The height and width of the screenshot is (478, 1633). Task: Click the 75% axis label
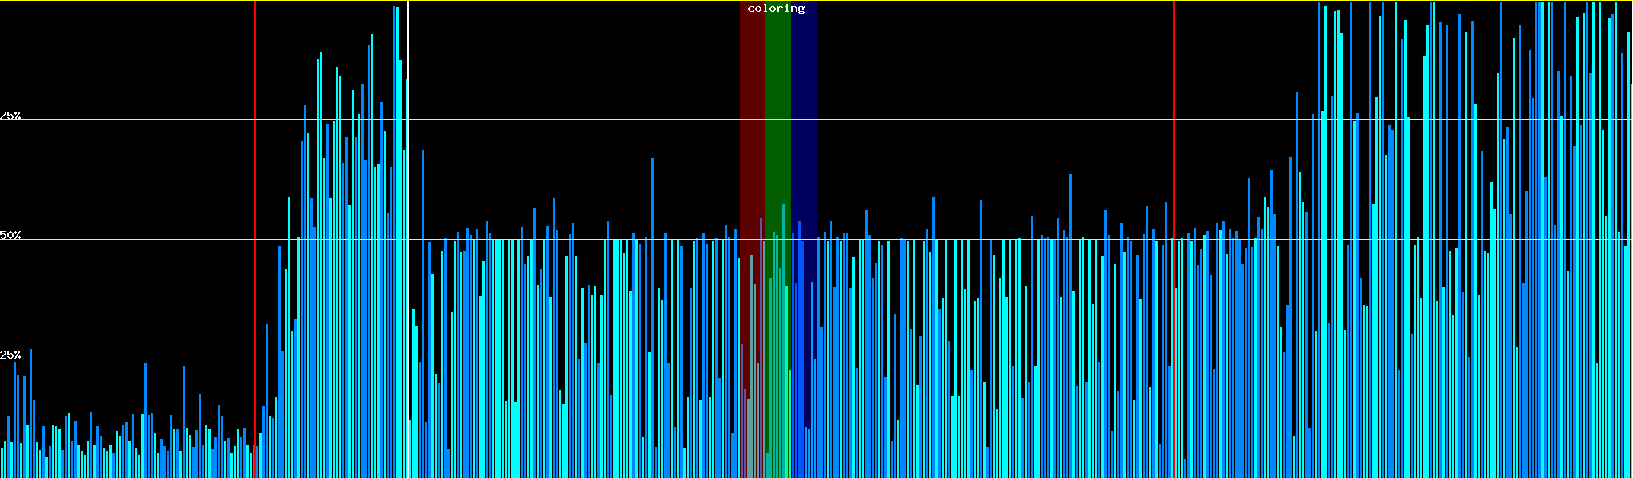pos(10,116)
